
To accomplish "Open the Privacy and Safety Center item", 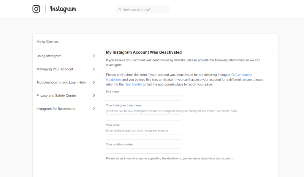I will tap(56, 96).
